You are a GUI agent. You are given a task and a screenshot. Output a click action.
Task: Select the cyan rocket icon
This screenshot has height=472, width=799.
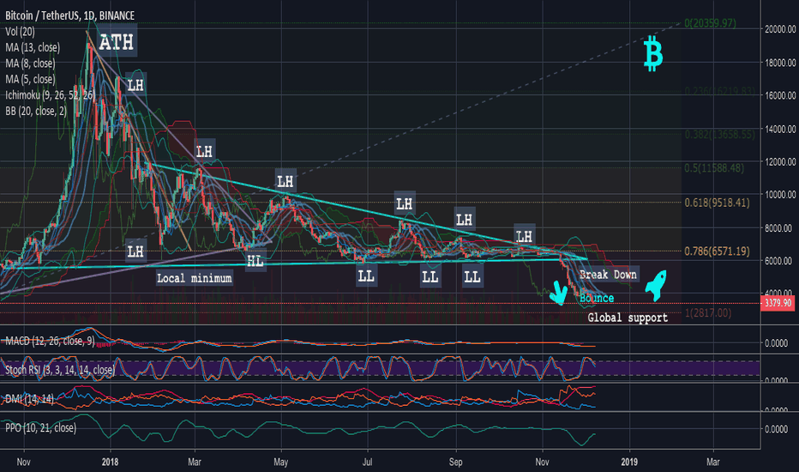[656, 285]
